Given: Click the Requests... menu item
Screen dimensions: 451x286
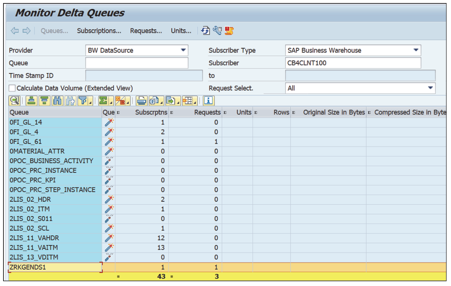Looking at the screenshot, I should point(146,31).
